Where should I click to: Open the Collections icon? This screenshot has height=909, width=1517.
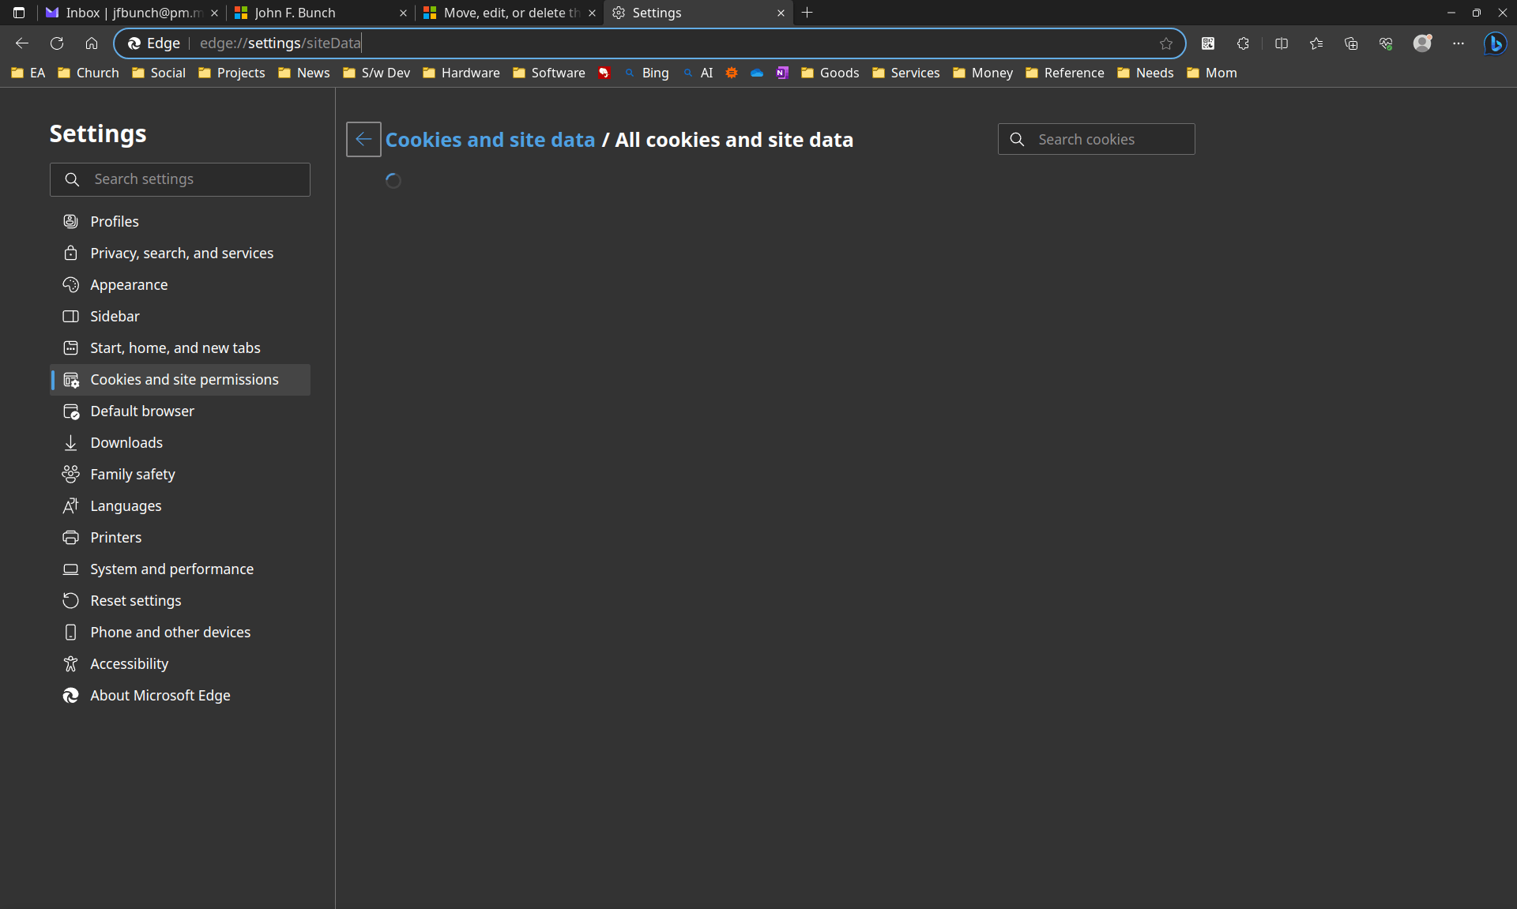coord(1351,43)
